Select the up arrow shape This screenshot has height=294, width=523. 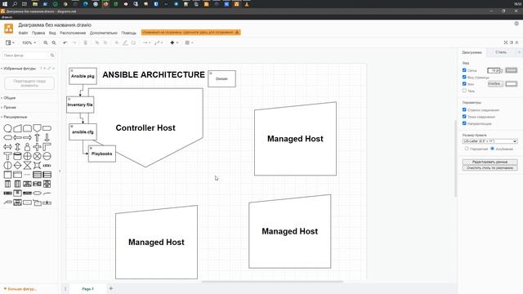coord(37,137)
